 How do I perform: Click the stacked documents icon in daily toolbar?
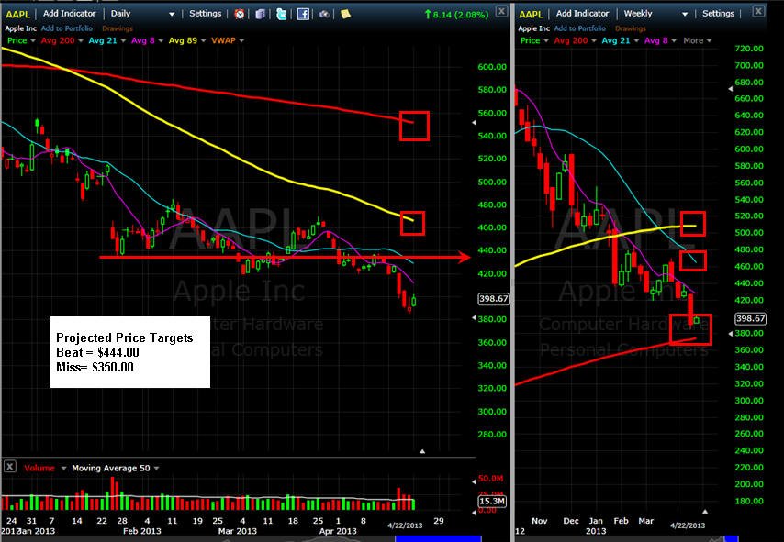[260, 14]
